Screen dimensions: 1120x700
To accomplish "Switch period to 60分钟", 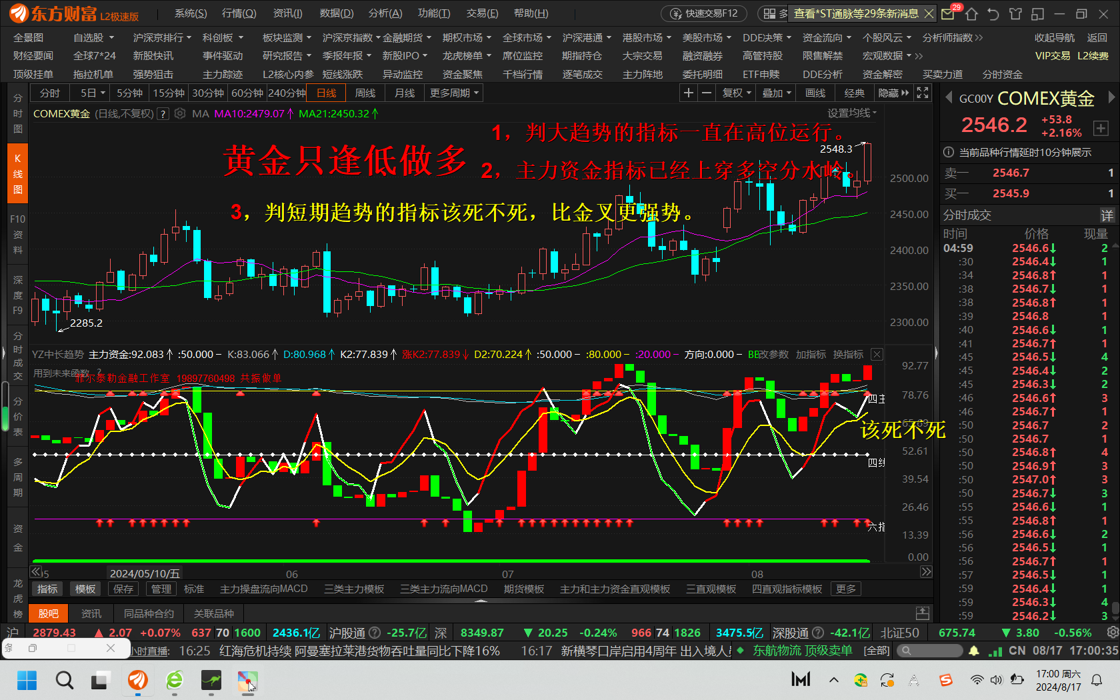I will 247,93.
